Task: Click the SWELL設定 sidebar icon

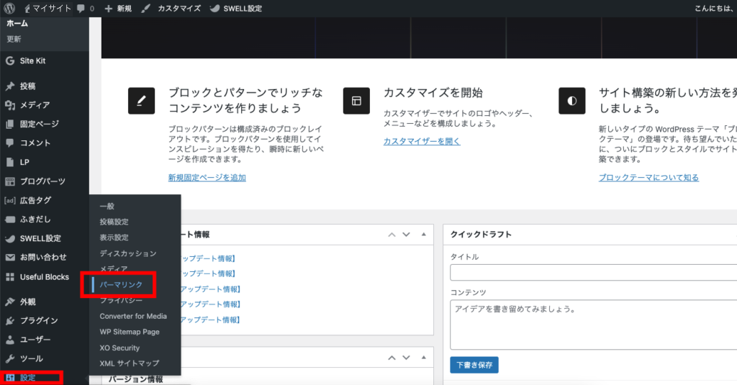Action: tap(10, 238)
